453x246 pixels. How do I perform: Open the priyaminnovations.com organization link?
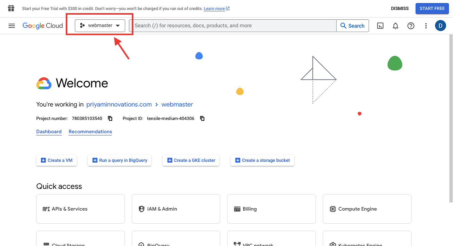[x=119, y=104]
